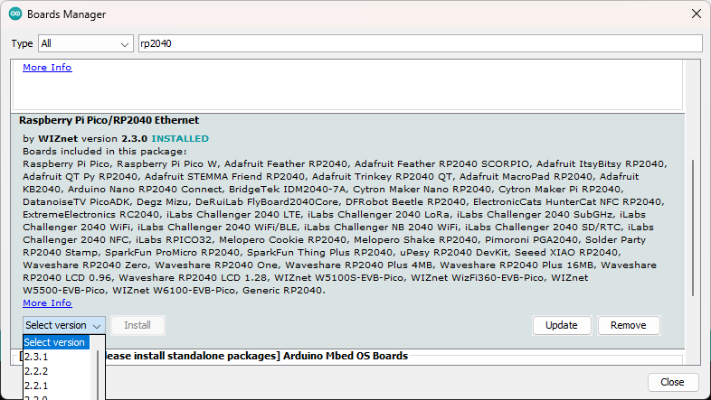Click the Close button at the bottom right
The image size is (711, 400).
point(672,382)
